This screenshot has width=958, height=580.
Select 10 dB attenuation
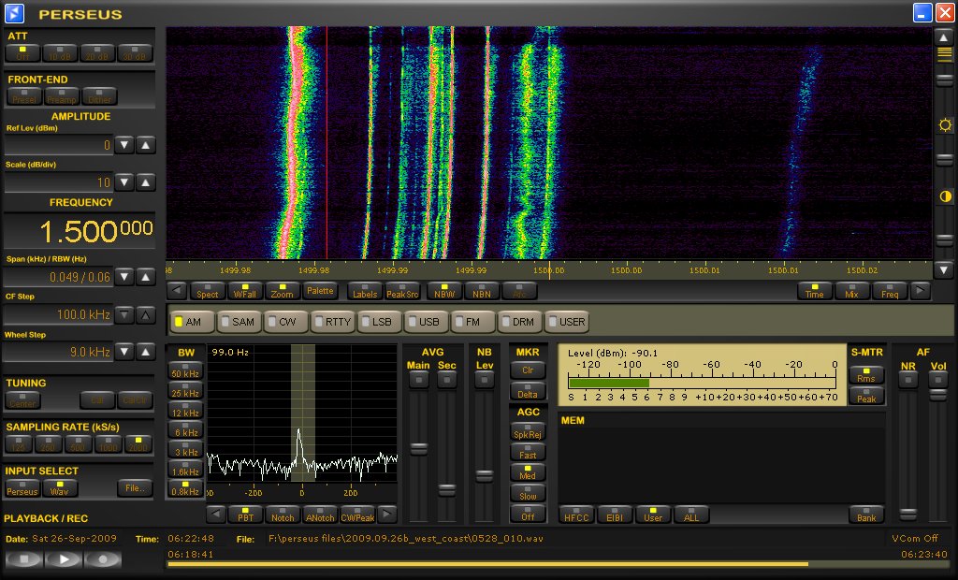(x=60, y=53)
